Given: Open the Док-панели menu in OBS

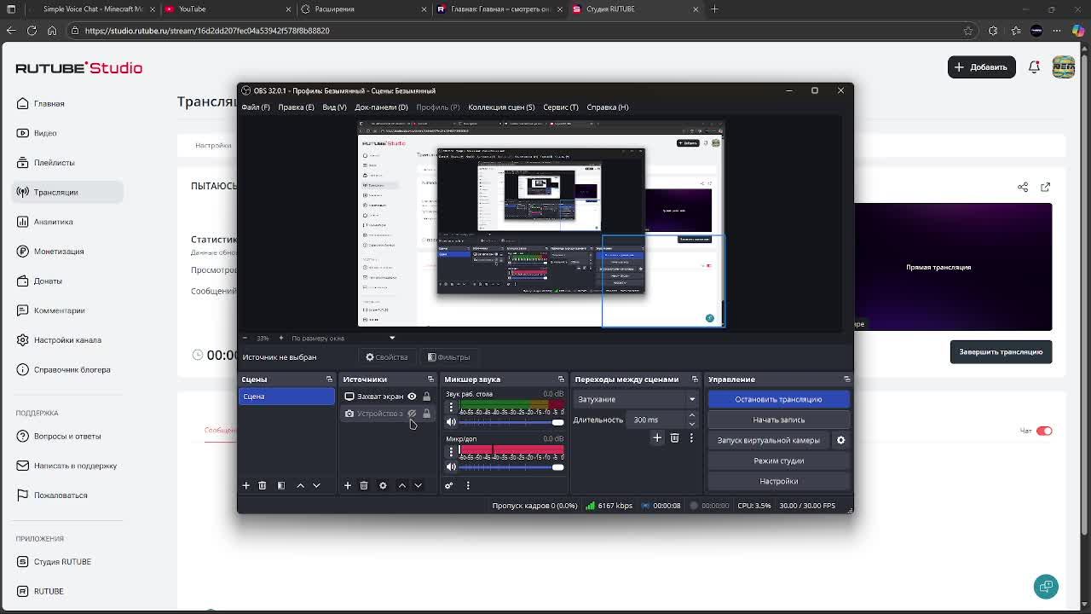Looking at the screenshot, I should tap(381, 107).
